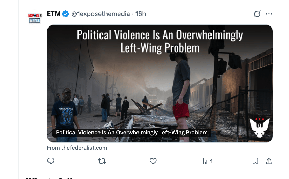
Task: View post analytics bar chart icon
Action: pyautogui.click(x=204, y=161)
